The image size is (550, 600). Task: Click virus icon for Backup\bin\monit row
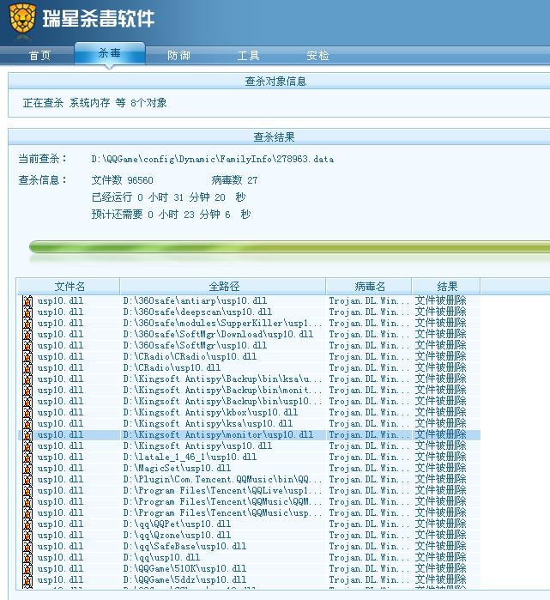27,391
